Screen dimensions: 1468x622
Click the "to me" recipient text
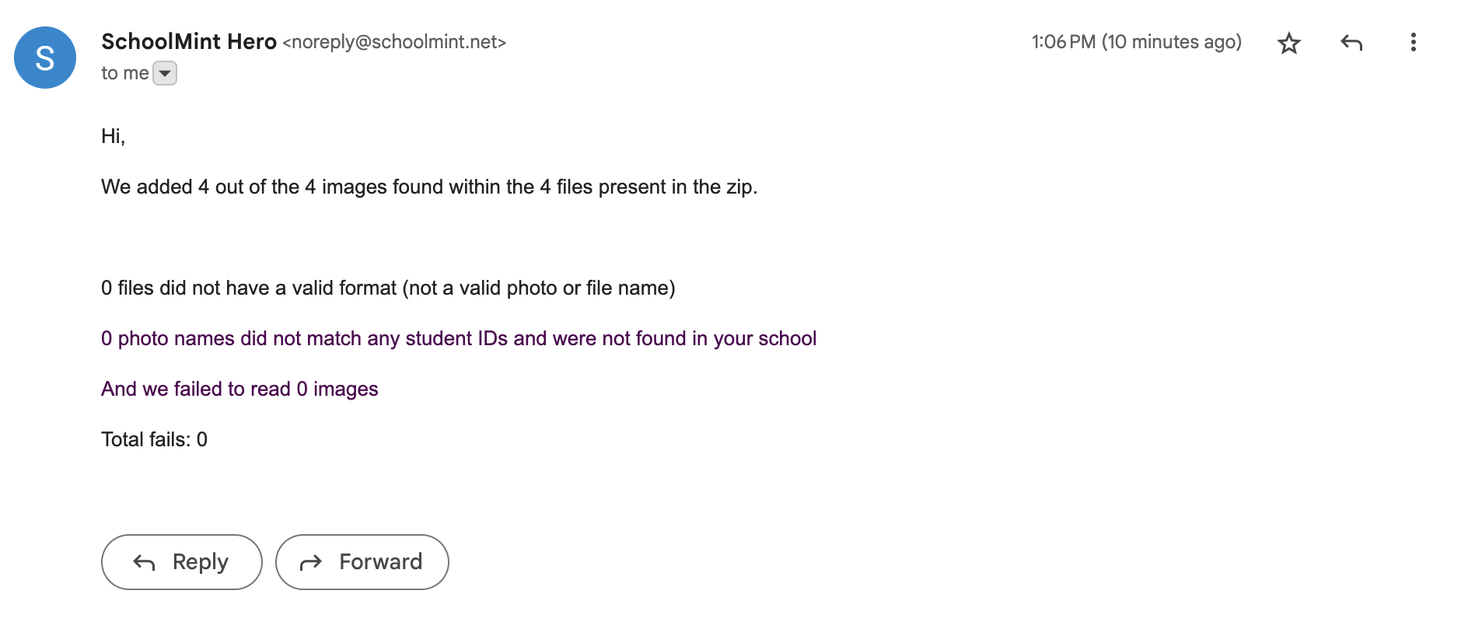pyautogui.click(x=124, y=73)
